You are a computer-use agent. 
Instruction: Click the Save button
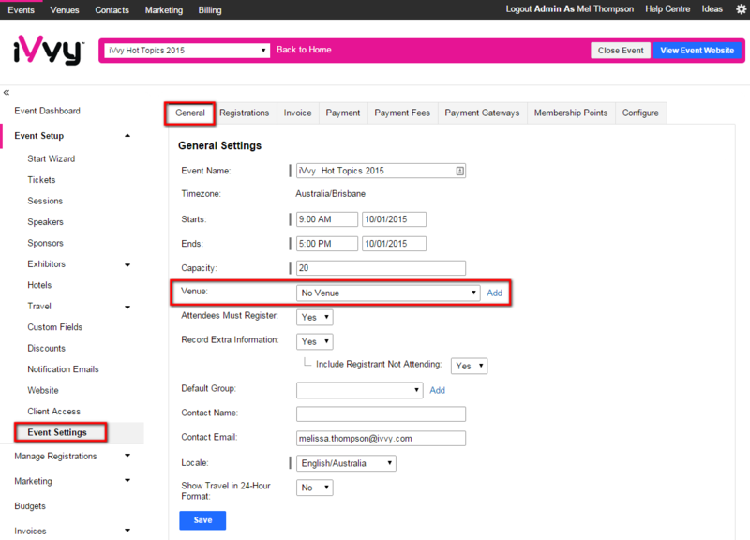coord(202,520)
